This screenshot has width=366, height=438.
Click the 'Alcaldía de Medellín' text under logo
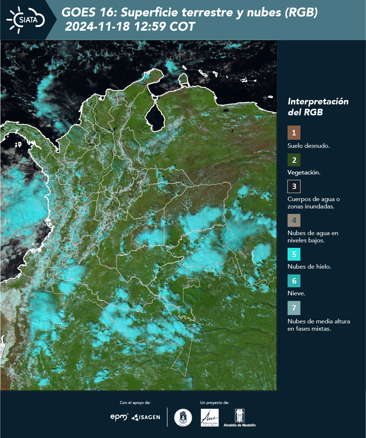click(239, 425)
